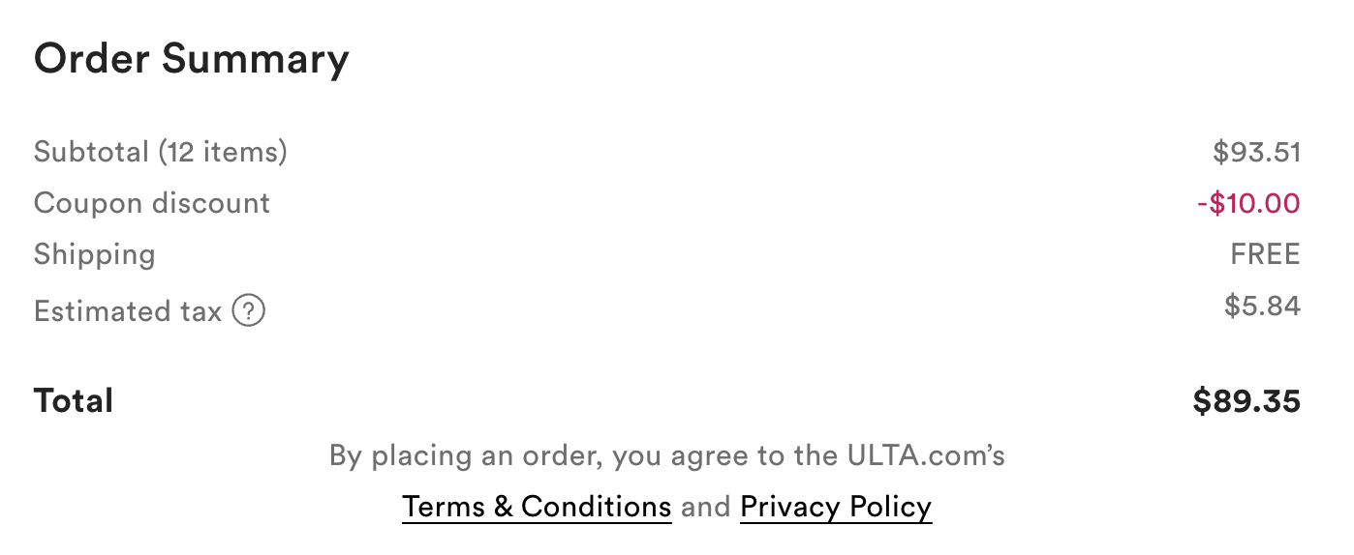Open the Terms & Conditions link
Screen dimensions: 1354x555
537,507
